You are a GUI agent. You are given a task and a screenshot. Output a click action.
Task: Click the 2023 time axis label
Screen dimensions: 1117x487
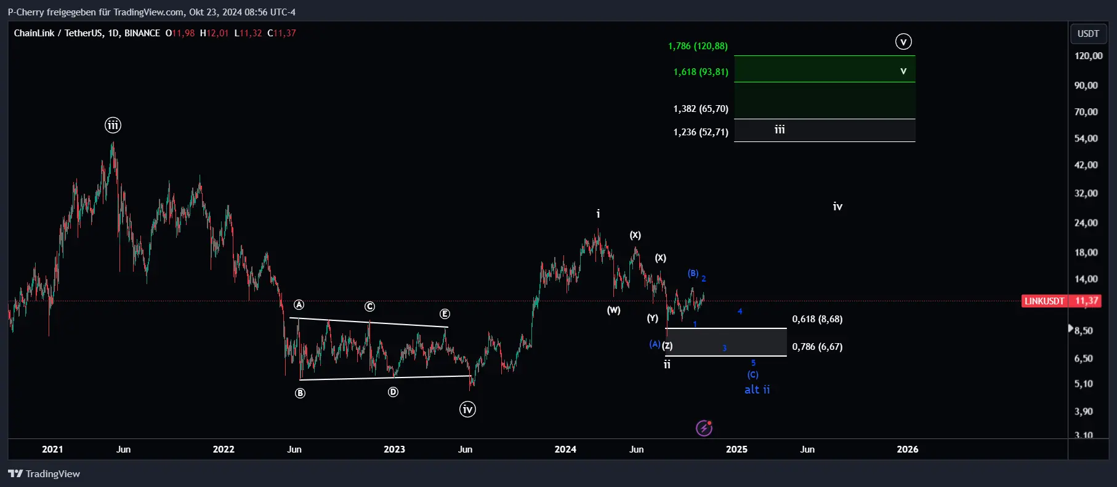(394, 449)
